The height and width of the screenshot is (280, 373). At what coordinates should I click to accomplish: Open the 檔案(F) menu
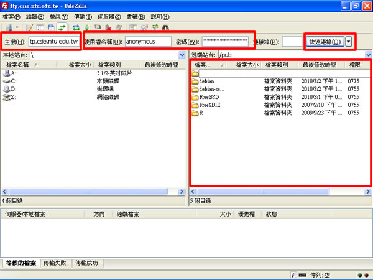point(11,17)
